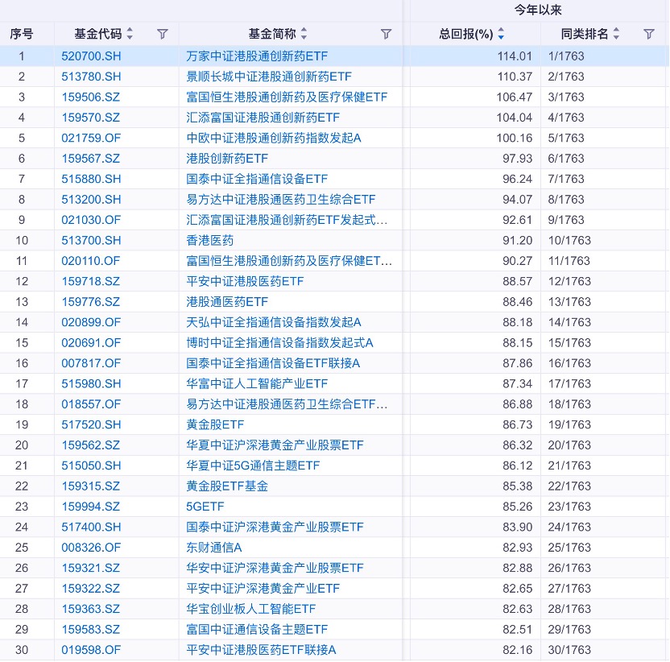Open the 黄金股ETF fund link
Viewport: 670px width, 662px height.
point(215,424)
